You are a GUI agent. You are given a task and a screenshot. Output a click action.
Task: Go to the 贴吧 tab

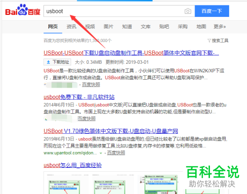pyautogui.click(x=164, y=27)
